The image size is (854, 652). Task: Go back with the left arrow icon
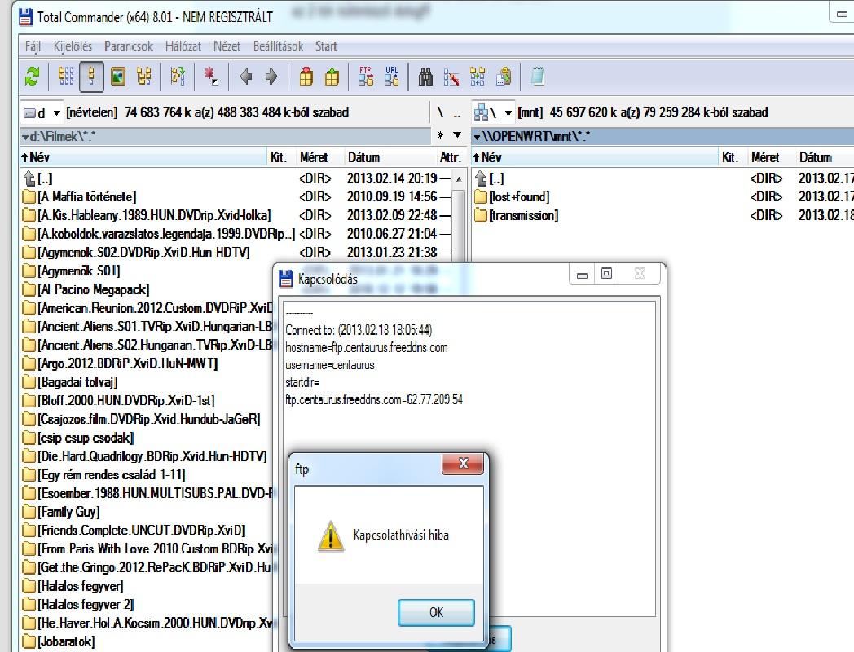pos(245,77)
